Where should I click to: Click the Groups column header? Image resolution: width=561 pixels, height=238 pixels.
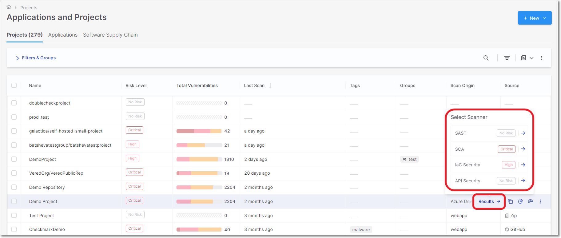pyautogui.click(x=408, y=85)
